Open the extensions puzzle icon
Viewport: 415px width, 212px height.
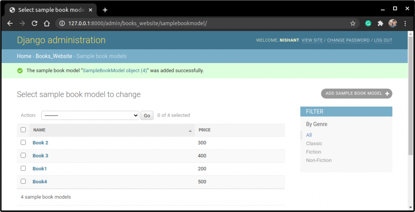[380, 23]
